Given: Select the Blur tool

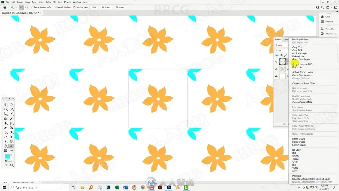Looking at the screenshot, I should [5, 132].
